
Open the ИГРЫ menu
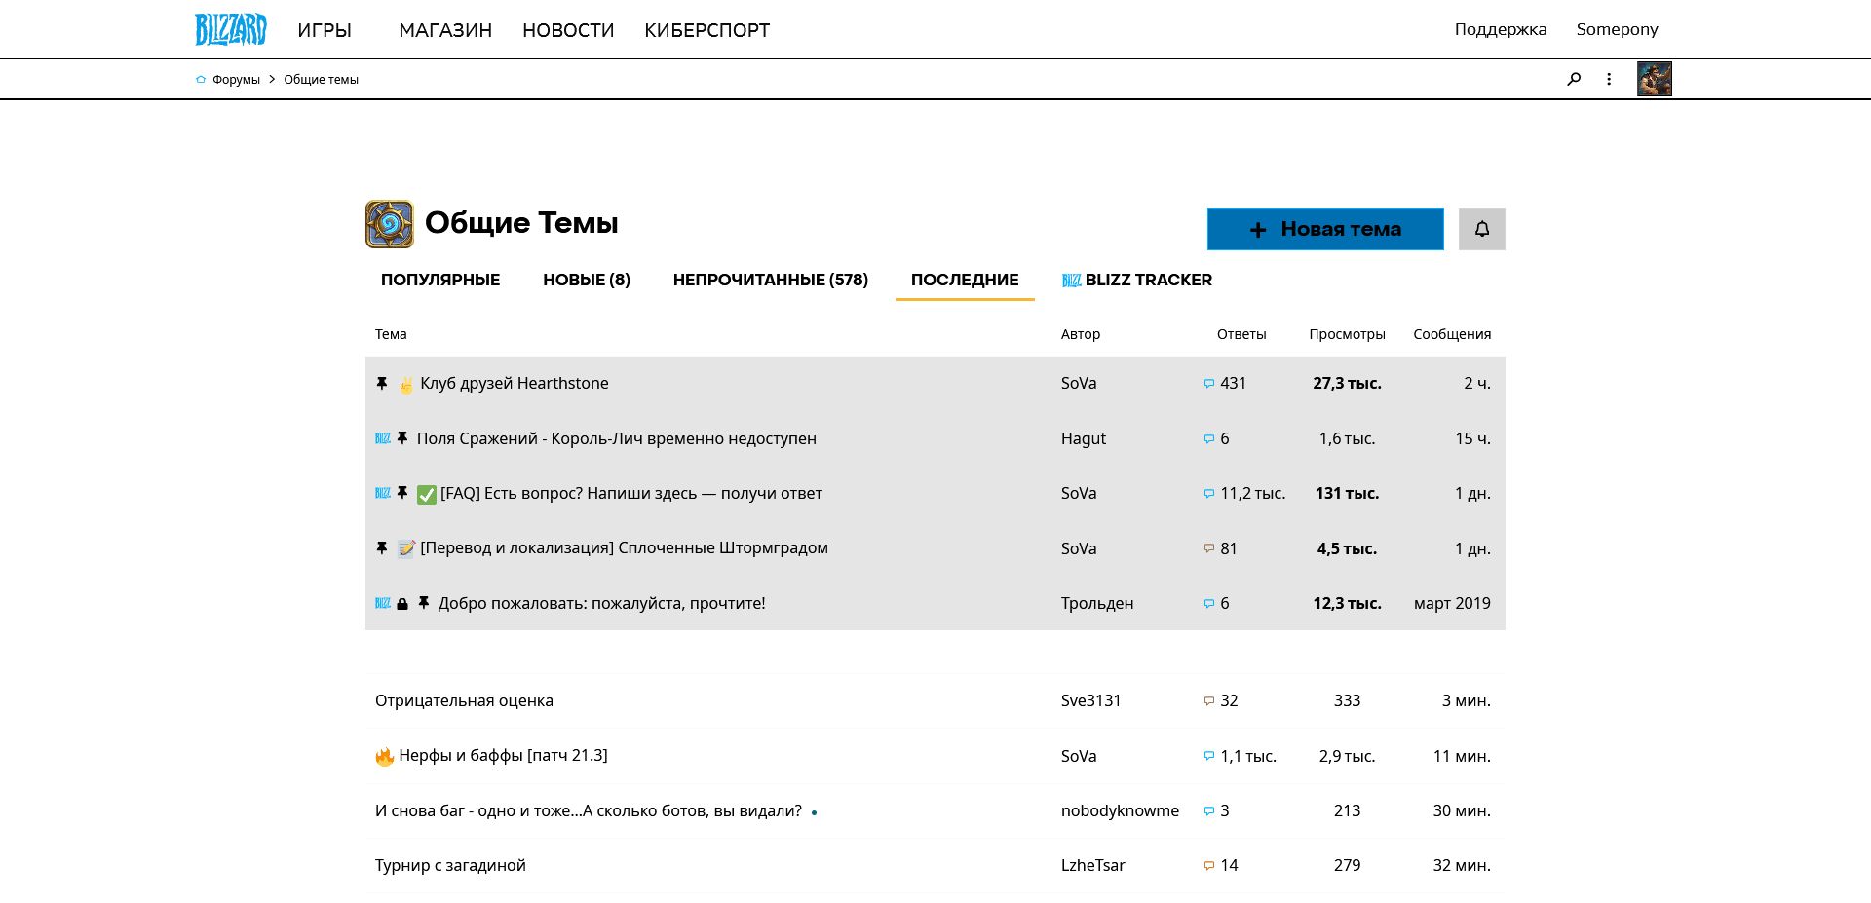click(325, 30)
